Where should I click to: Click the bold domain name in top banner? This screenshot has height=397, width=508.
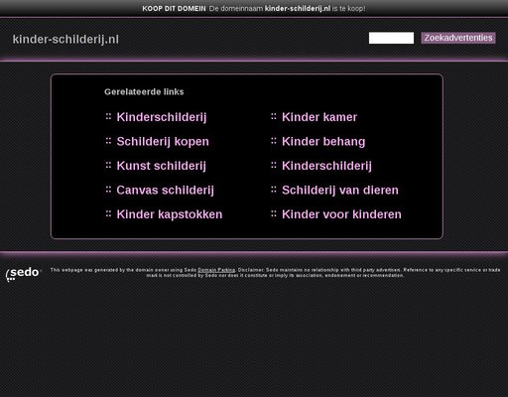(x=298, y=9)
